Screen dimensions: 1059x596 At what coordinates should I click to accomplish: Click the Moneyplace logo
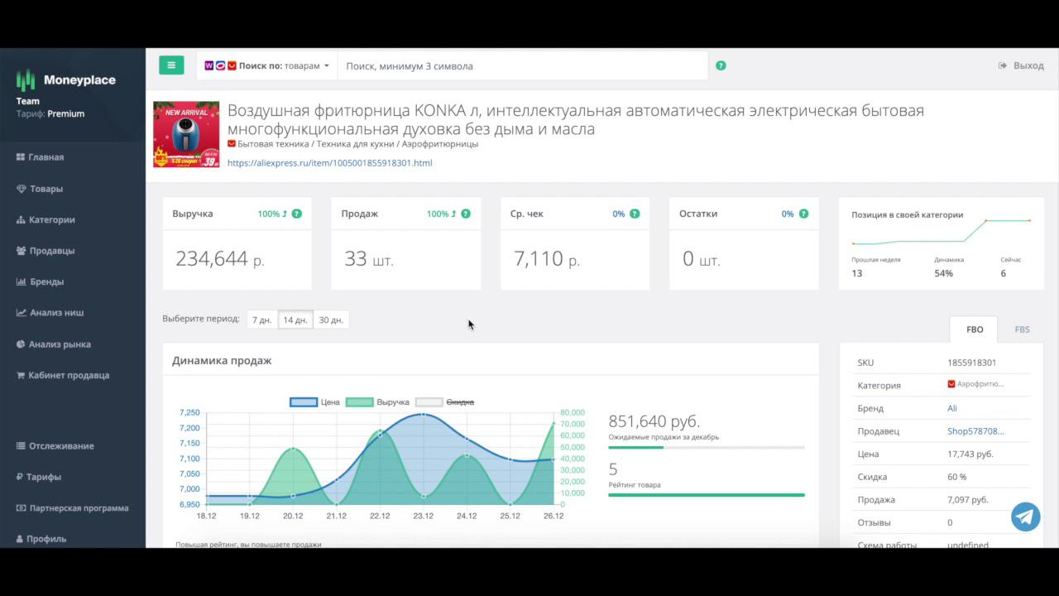point(66,80)
